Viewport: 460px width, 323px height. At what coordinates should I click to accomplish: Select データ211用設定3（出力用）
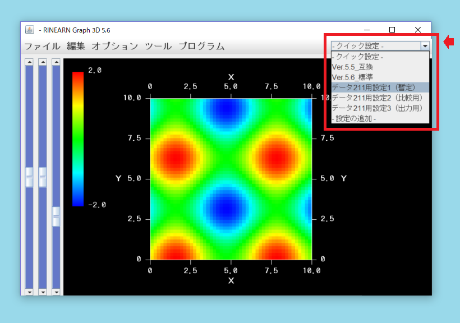tap(380, 108)
